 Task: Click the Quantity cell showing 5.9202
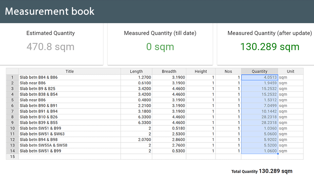[x=259, y=140]
